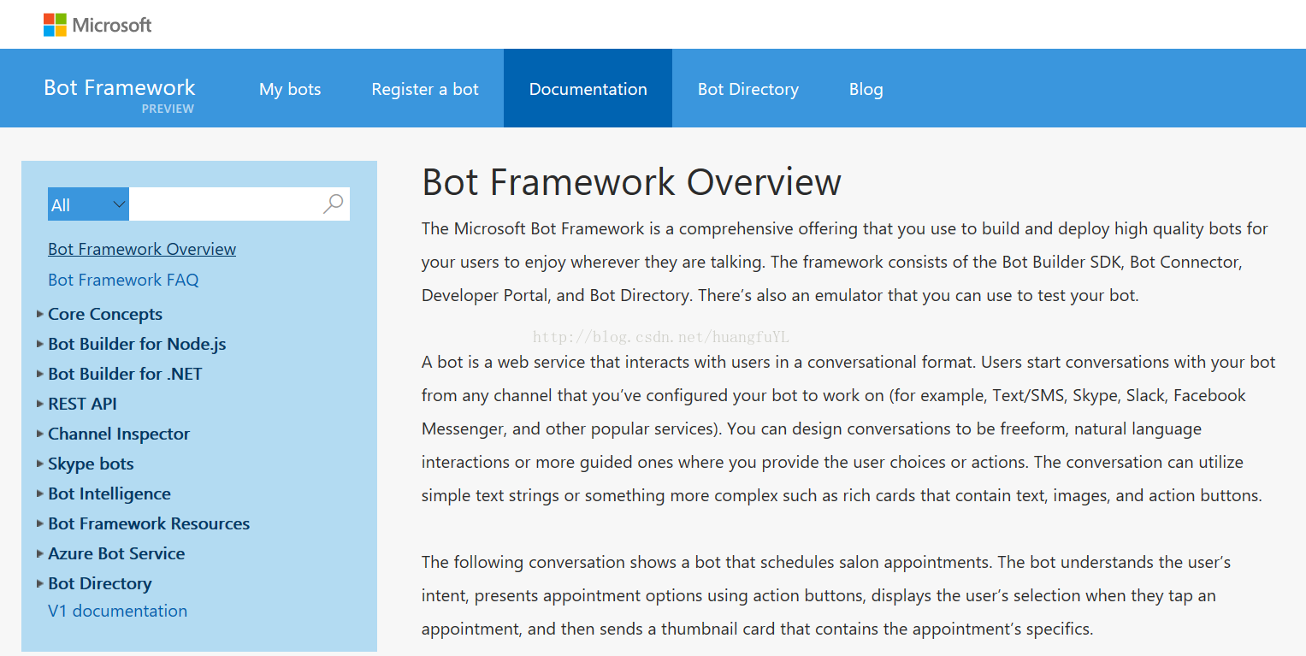The image size is (1306, 656).
Task: Select Bot Builder for Node.js label
Action: (137, 344)
